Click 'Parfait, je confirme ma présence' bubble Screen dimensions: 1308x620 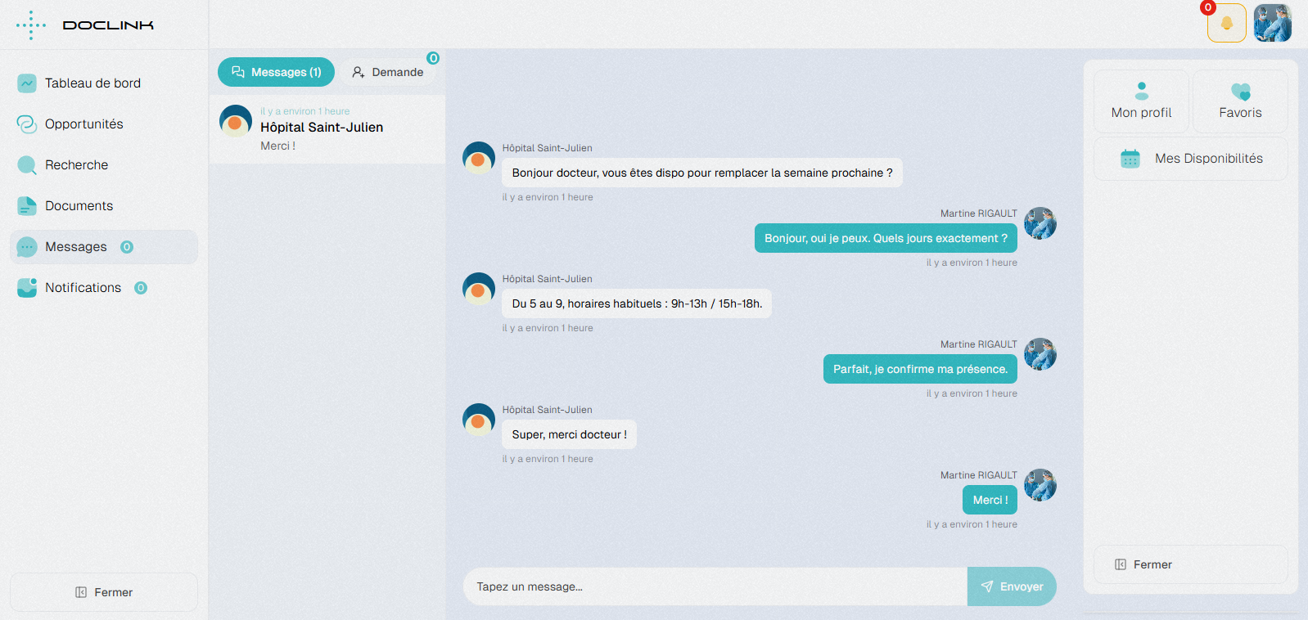click(920, 369)
